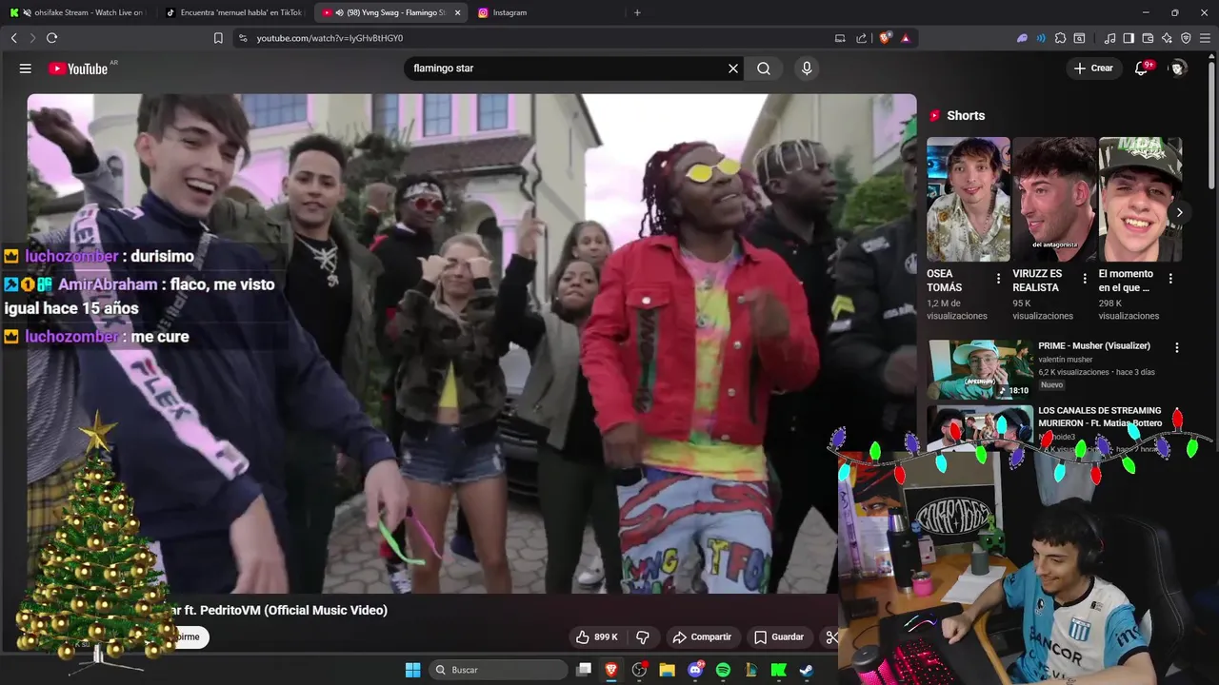Open the PRIME - Musher (Visualizer) video thumbnail

coord(981,369)
